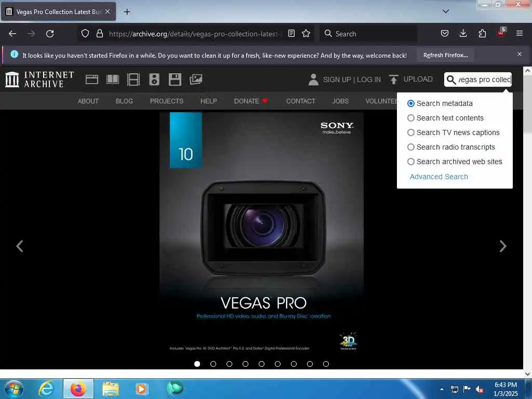Screen dimensions: 532x399
Task: Show hidden system tray icons
Action: 442,389
